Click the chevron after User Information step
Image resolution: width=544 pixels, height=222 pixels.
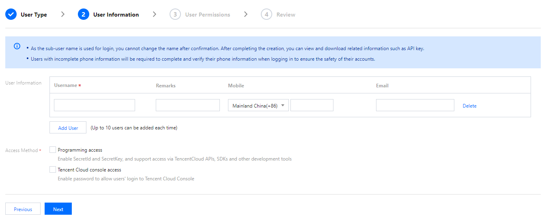154,14
